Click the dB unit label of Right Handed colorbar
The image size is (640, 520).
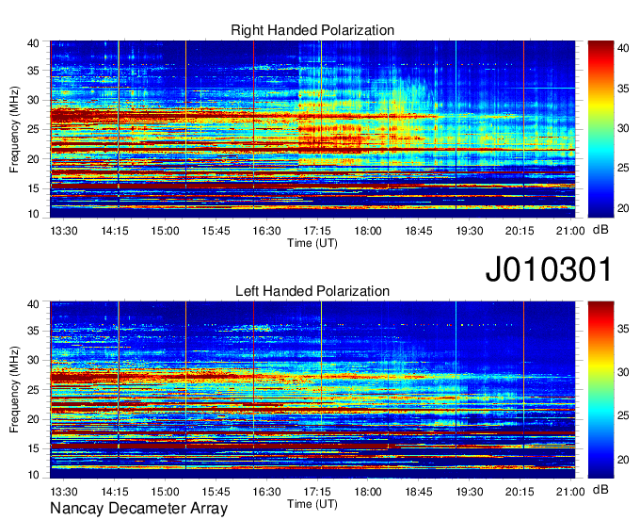(x=600, y=230)
